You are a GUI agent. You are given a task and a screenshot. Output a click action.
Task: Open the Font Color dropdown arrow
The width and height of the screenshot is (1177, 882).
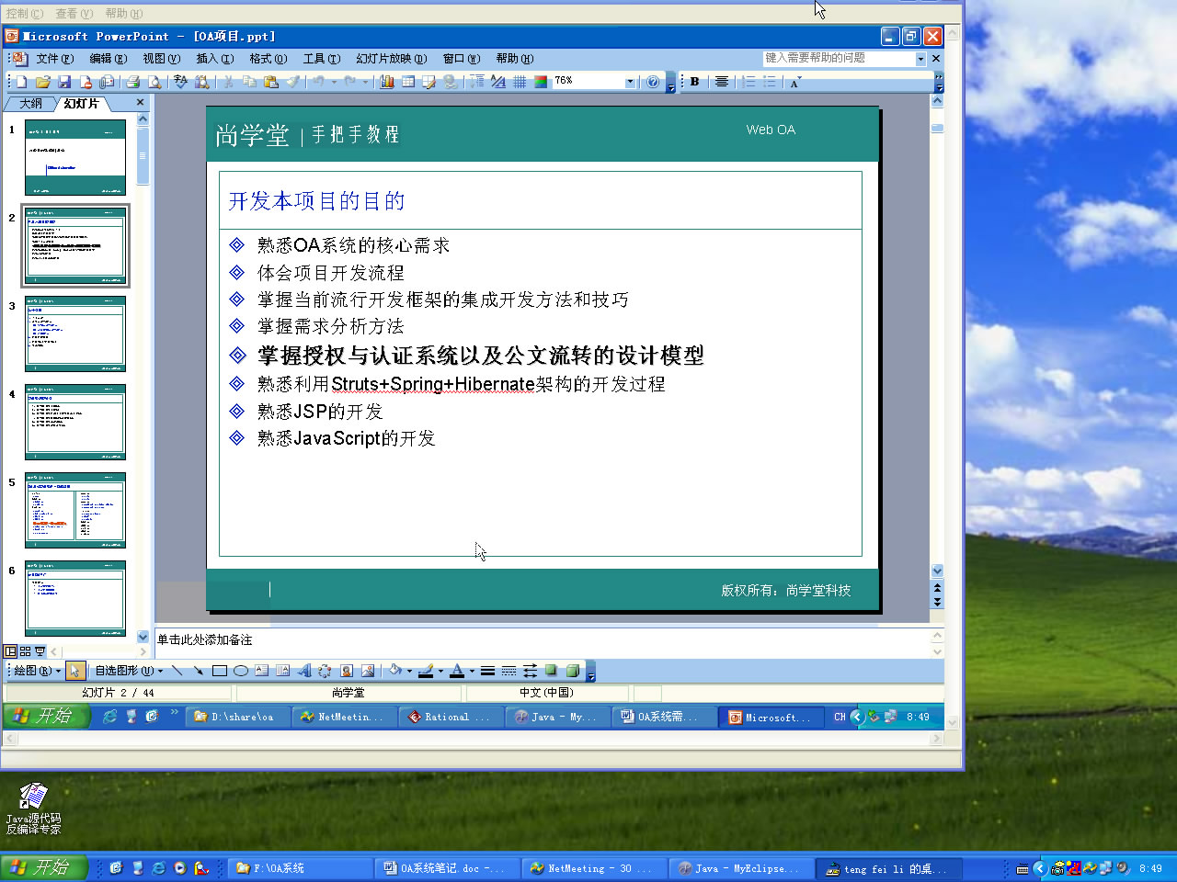coord(472,671)
